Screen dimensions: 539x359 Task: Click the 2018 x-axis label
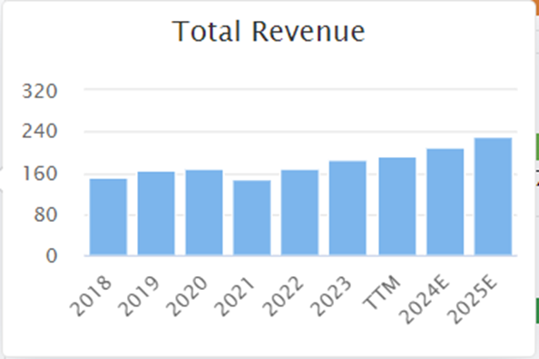pyautogui.click(x=91, y=295)
